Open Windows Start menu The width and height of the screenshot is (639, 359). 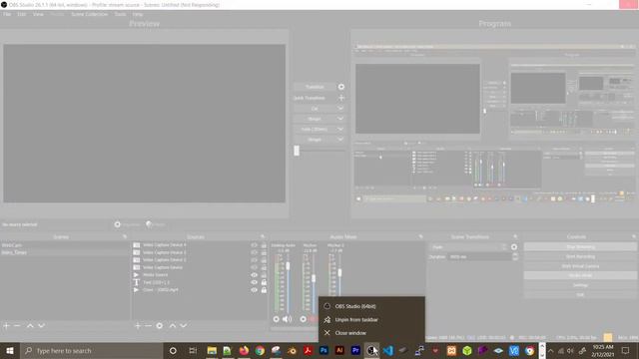coord(10,350)
